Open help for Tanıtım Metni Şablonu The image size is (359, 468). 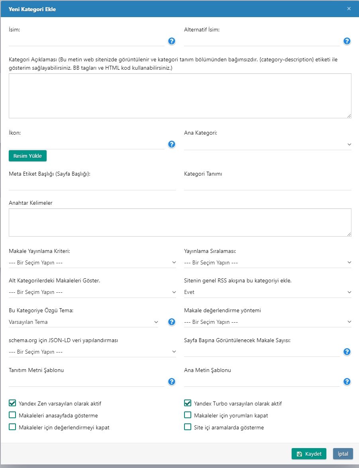pyautogui.click(x=172, y=382)
